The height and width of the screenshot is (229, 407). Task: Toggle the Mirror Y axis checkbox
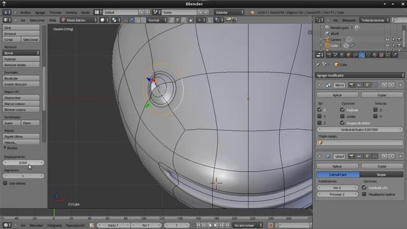tap(319, 116)
